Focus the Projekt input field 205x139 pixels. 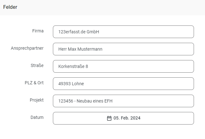[x=123, y=101]
